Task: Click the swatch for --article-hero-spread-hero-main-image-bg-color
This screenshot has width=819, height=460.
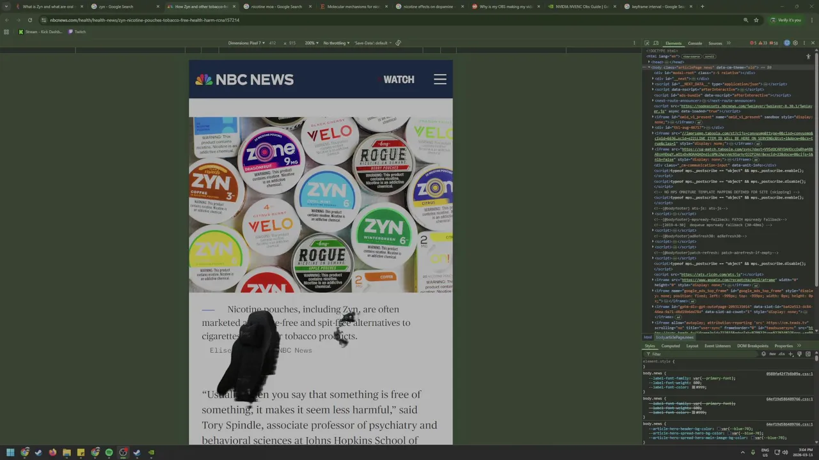Action: click(752, 438)
